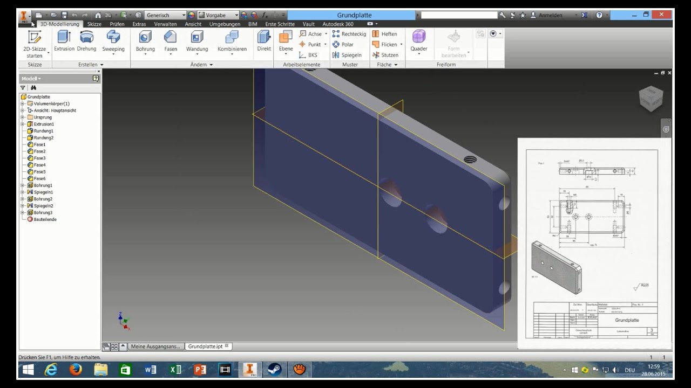Switch to the Skizze ribbon tab
The height and width of the screenshot is (388, 691).
(94, 24)
